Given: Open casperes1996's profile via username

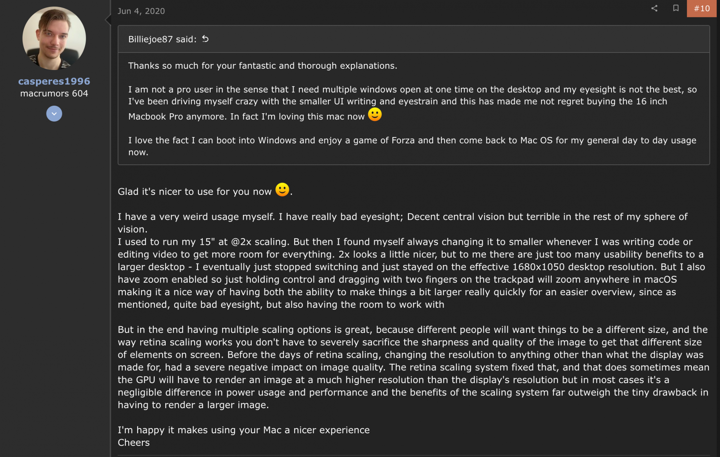Looking at the screenshot, I should (54, 81).
